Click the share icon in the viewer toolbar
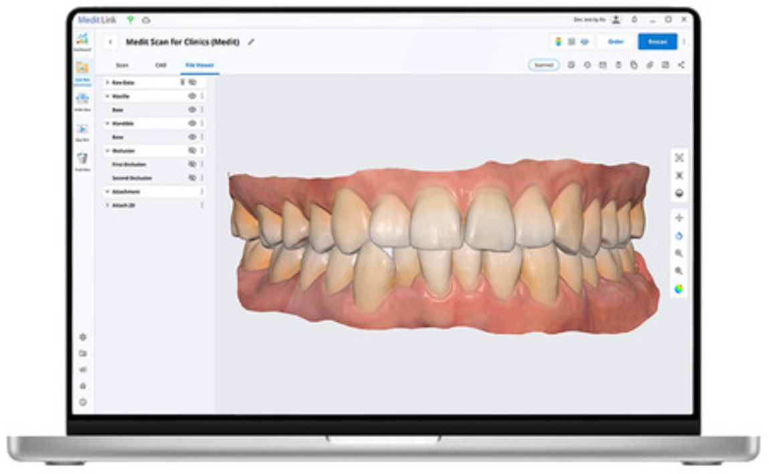 (x=681, y=65)
